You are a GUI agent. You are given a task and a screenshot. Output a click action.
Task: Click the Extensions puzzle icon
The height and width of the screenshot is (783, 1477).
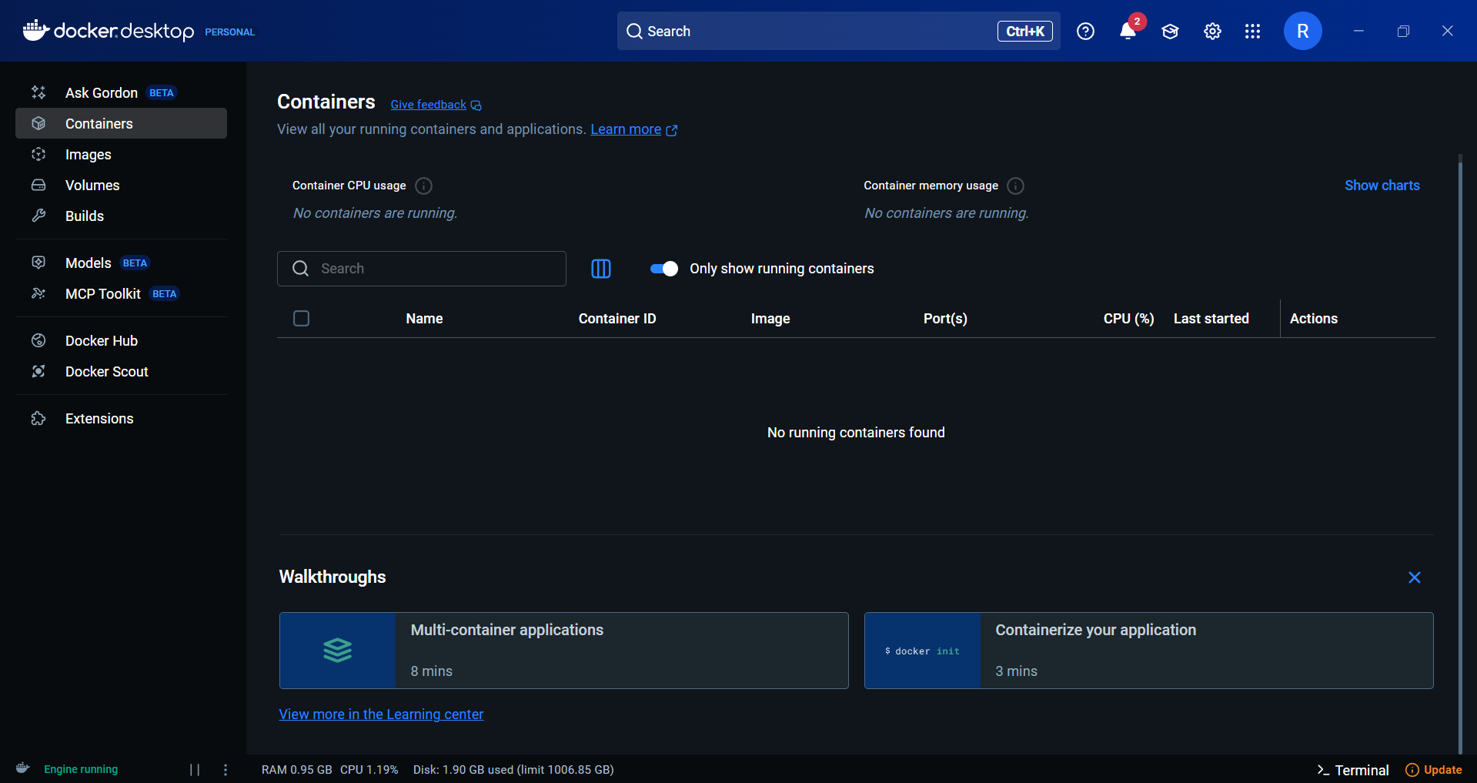pos(38,418)
